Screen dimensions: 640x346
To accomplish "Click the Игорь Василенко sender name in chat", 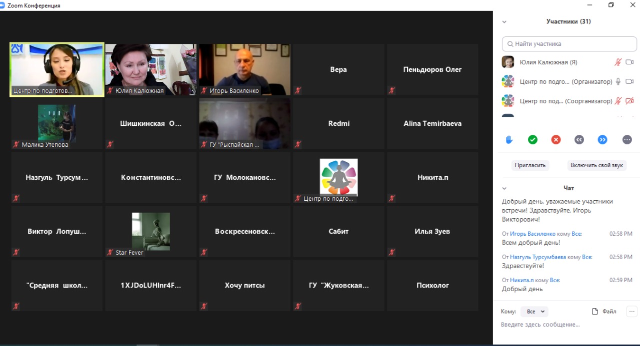I will coord(532,234).
